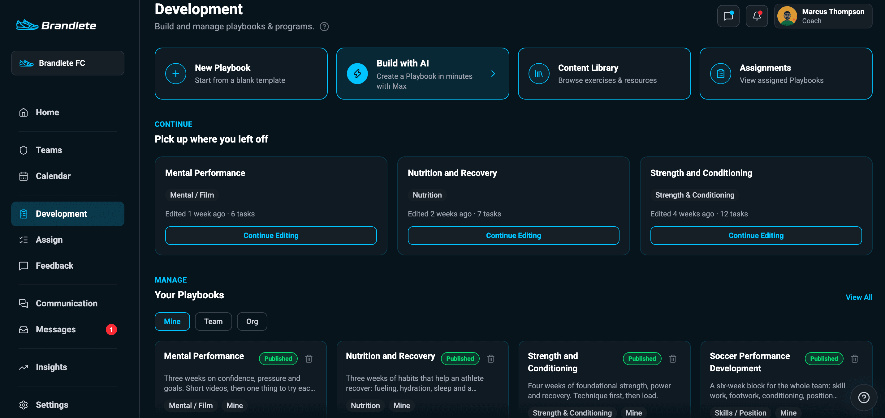Open the floating help button

[863, 397]
